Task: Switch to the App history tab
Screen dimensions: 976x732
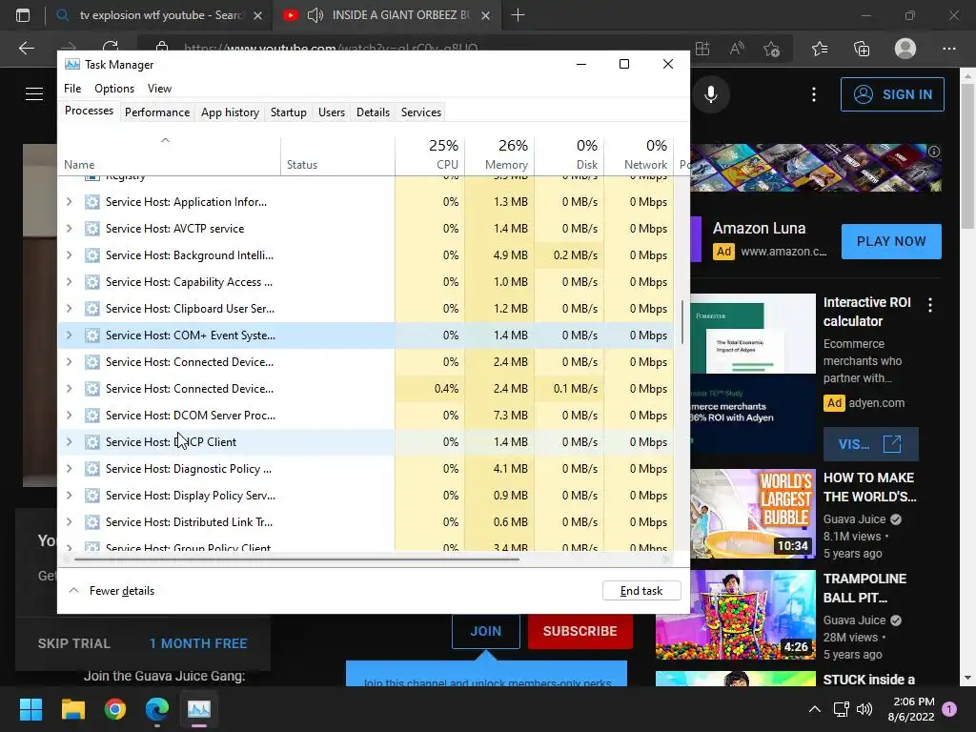Action: click(230, 112)
